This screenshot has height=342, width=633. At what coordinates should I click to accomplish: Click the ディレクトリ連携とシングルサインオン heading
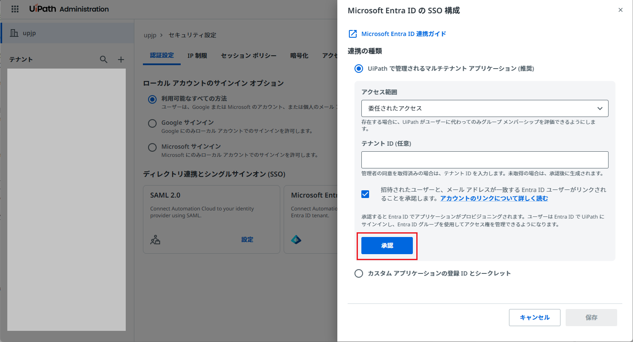pos(214,174)
